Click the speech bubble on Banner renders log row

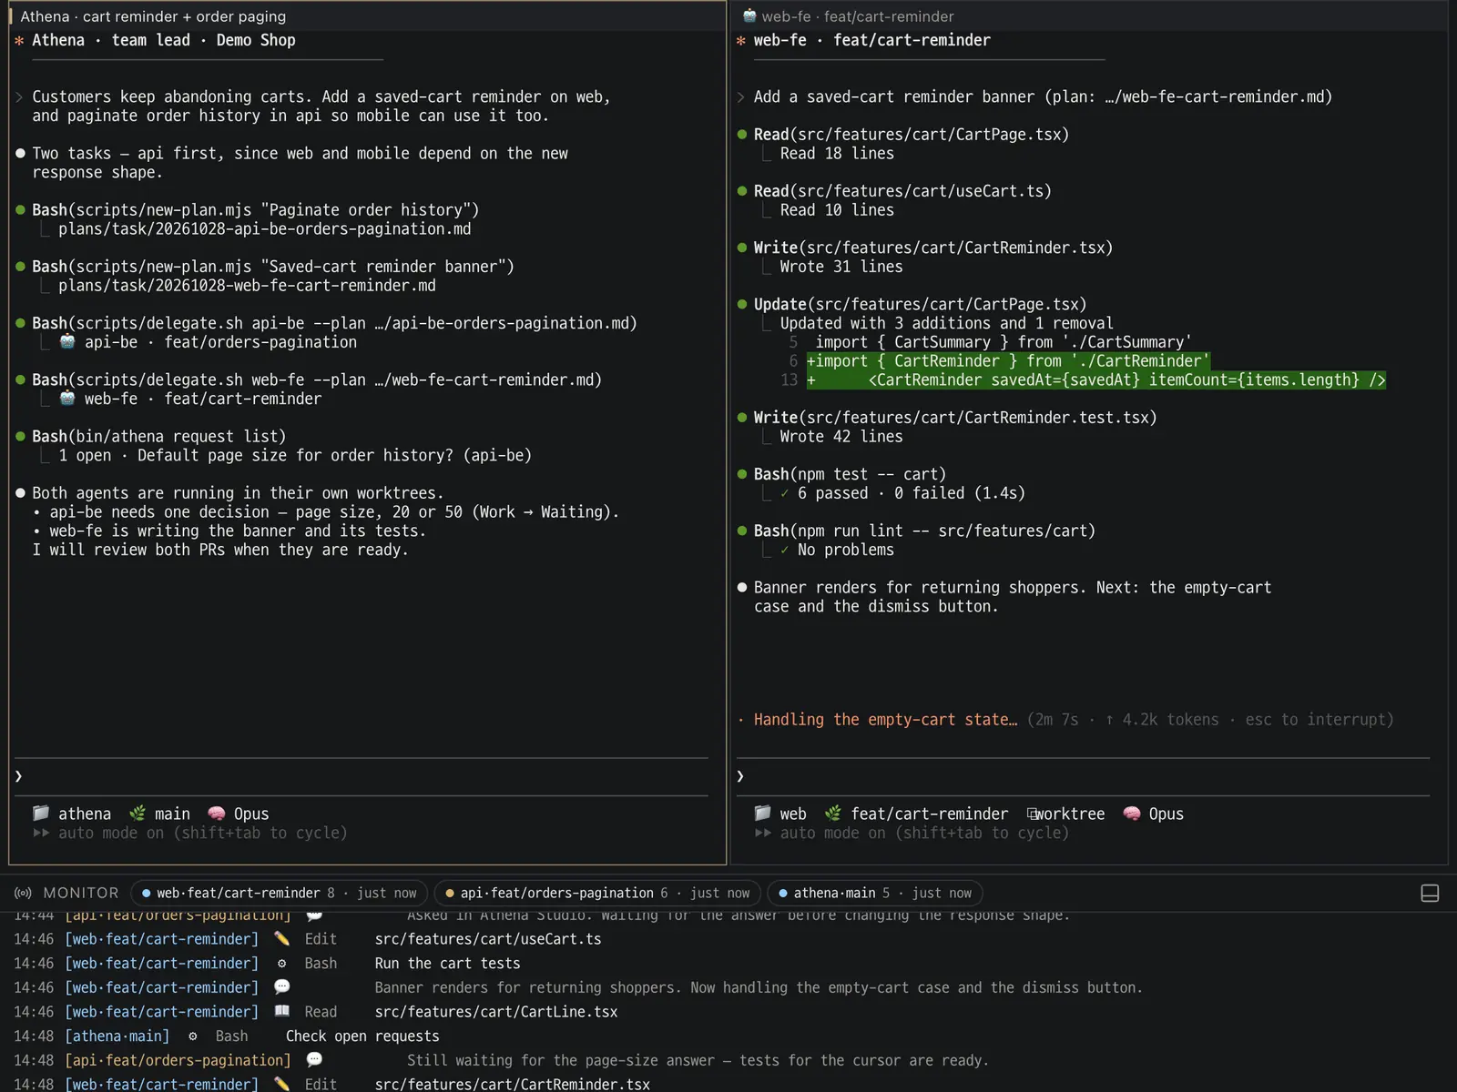[282, 987]
